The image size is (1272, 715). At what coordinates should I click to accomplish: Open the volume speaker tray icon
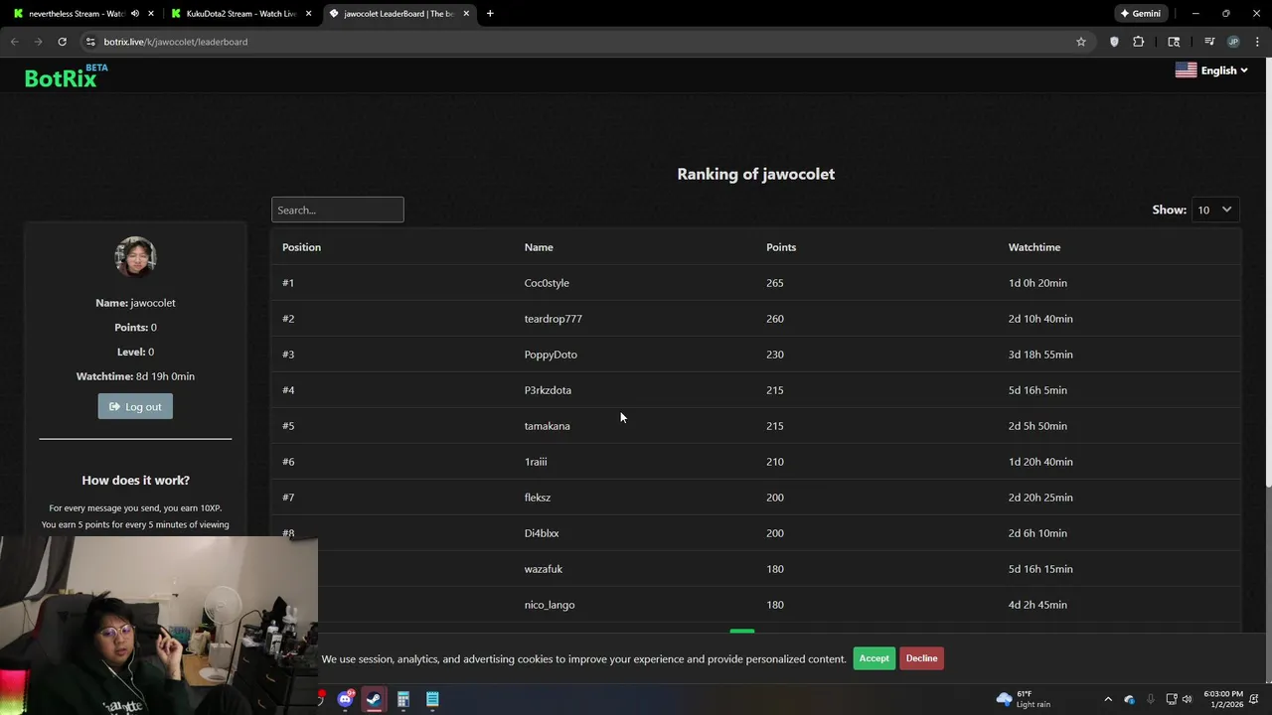click(1187, 699)
